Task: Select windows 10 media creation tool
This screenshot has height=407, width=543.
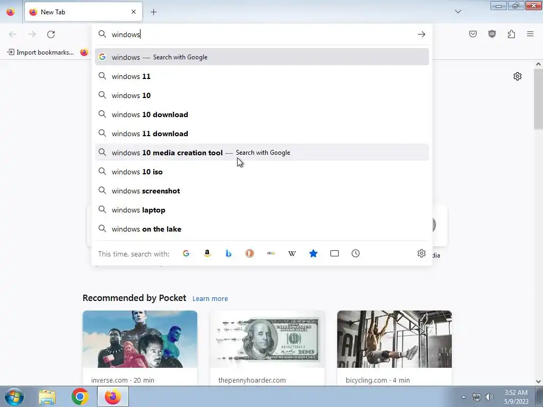Action: click(x=262, y=153)
